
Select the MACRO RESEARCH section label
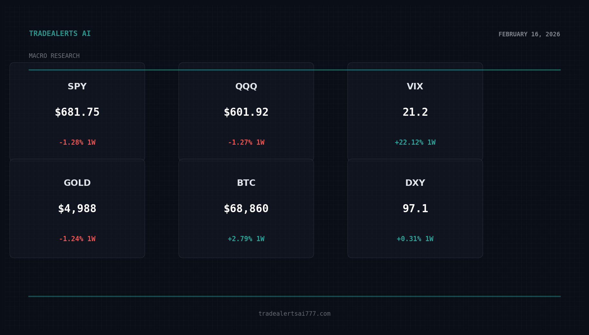[54, 56]
